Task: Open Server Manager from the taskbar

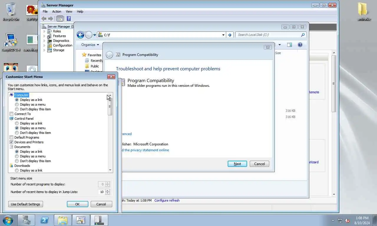Action: [x=26, y=220]
